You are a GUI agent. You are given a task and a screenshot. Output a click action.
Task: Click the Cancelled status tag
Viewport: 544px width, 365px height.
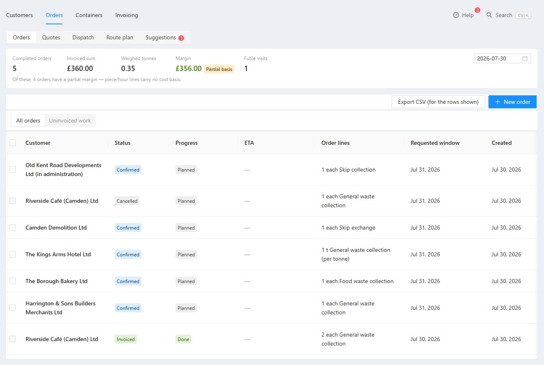[127, 201]
